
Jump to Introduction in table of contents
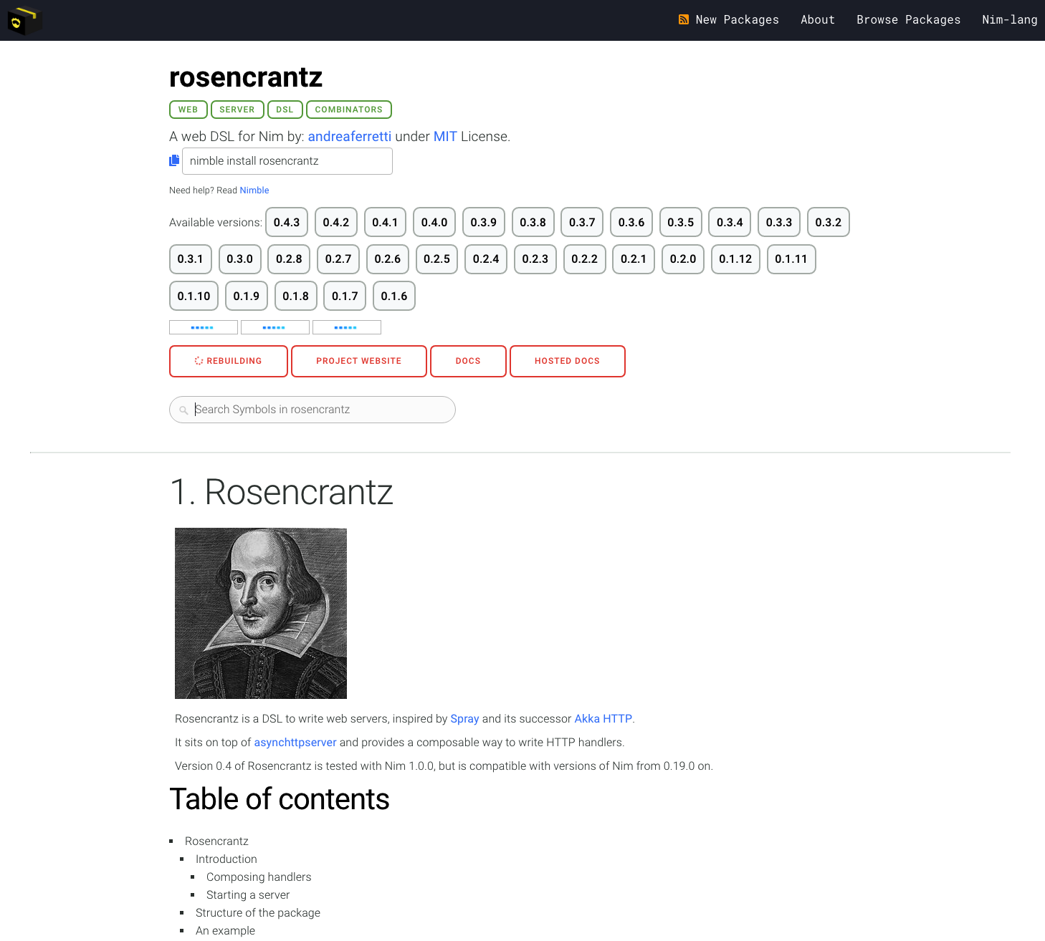(226, 859)
